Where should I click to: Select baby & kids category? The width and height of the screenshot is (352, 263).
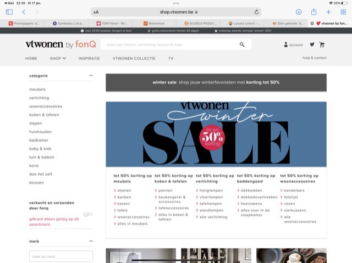[x=40, y=149]
